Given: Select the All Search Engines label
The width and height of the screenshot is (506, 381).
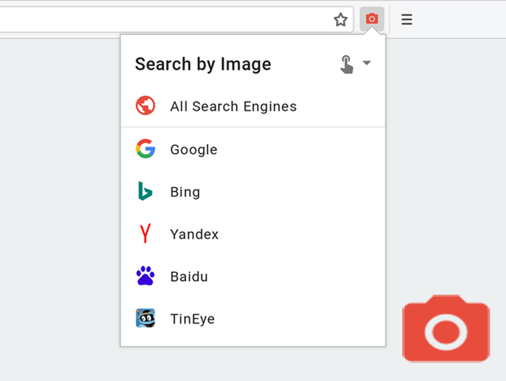Looking at the screenshot, I should 233,106.
